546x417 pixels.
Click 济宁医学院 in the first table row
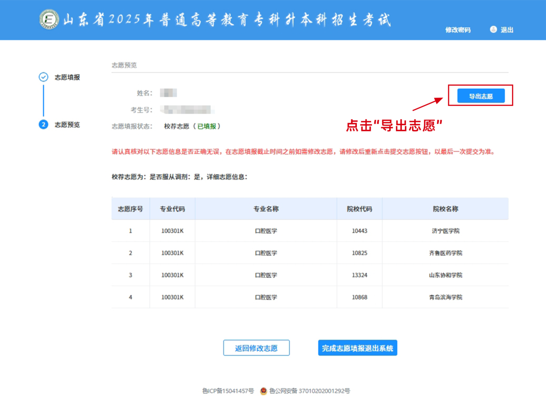pyautogui.click(x=445, y=230)
